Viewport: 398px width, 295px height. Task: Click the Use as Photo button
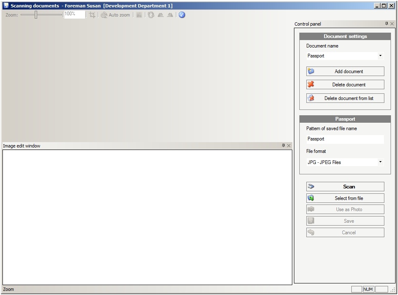[345, 209]
